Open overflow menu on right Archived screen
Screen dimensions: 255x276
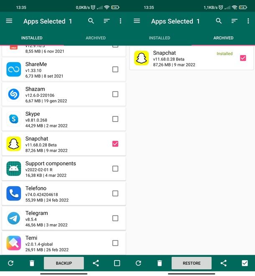pyautogui.click(x=248, y=21)
